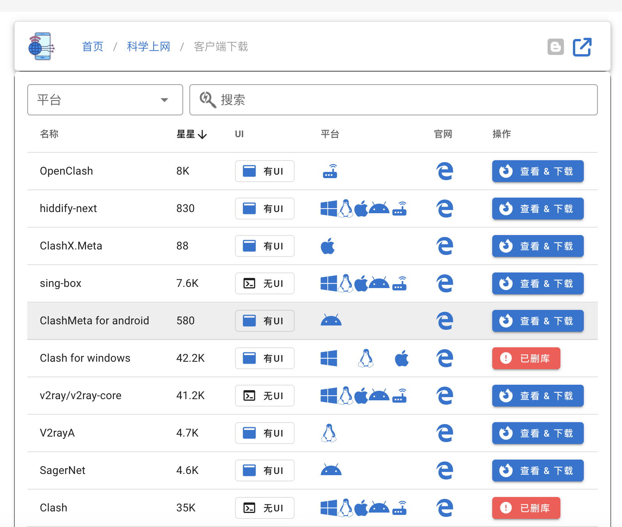Select the 41.2K stars value
Viewport: 622px width, 527px height.
pos(190,396)
